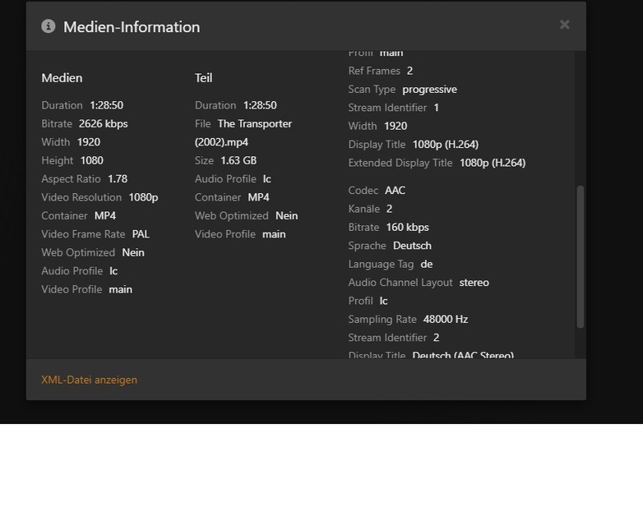The height and width of the screenshot is (526, 643).
Task: Select the Medien Duration value 1:28:50
Action: point(107,105)
